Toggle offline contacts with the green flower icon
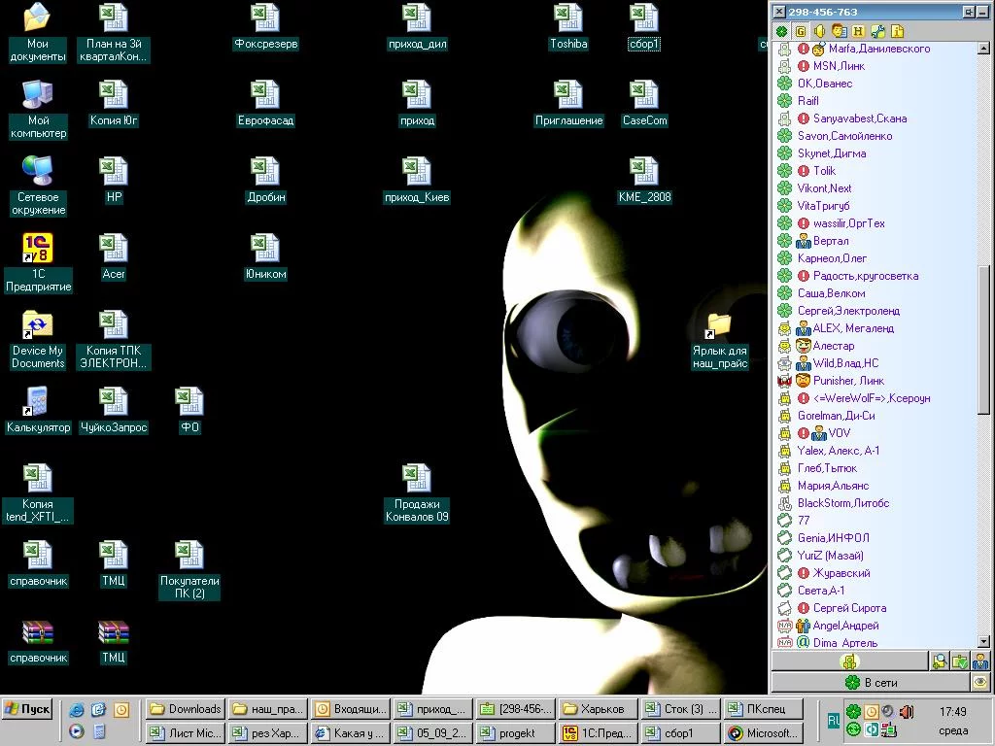This screenshot has height=746, width=995. tap(782, 31)
